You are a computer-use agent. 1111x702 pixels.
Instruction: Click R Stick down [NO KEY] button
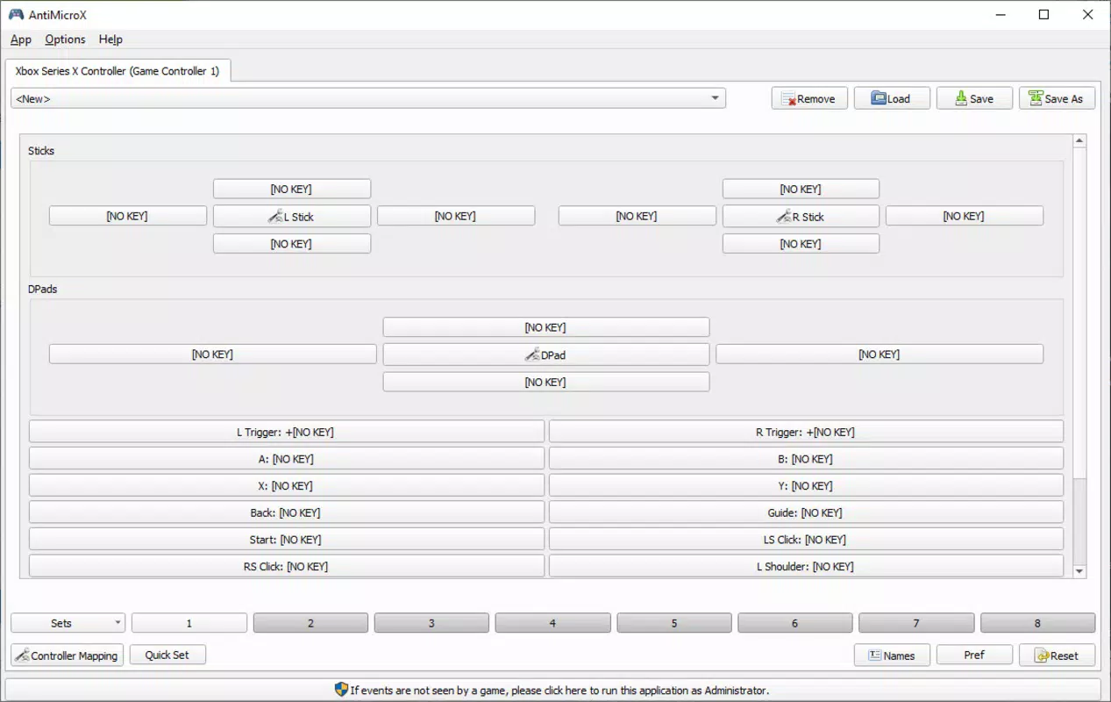801,244
